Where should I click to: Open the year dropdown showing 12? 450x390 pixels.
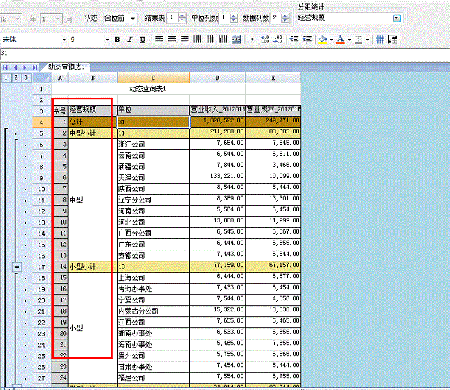(17, 19)
